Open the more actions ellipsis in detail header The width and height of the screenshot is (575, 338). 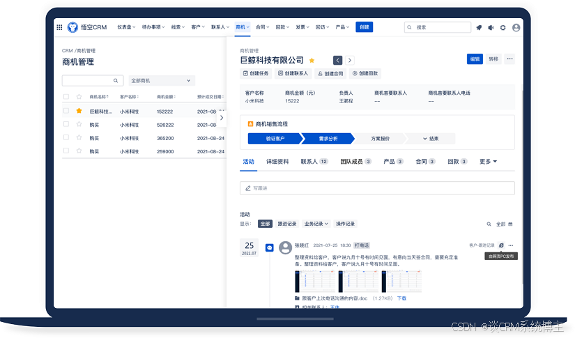(x=509, y=59)
